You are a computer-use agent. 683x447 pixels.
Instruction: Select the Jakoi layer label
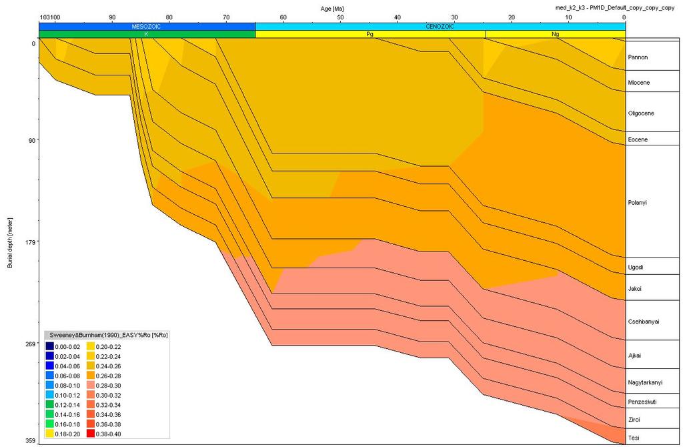pyautogui.click(x=635, y=288)
